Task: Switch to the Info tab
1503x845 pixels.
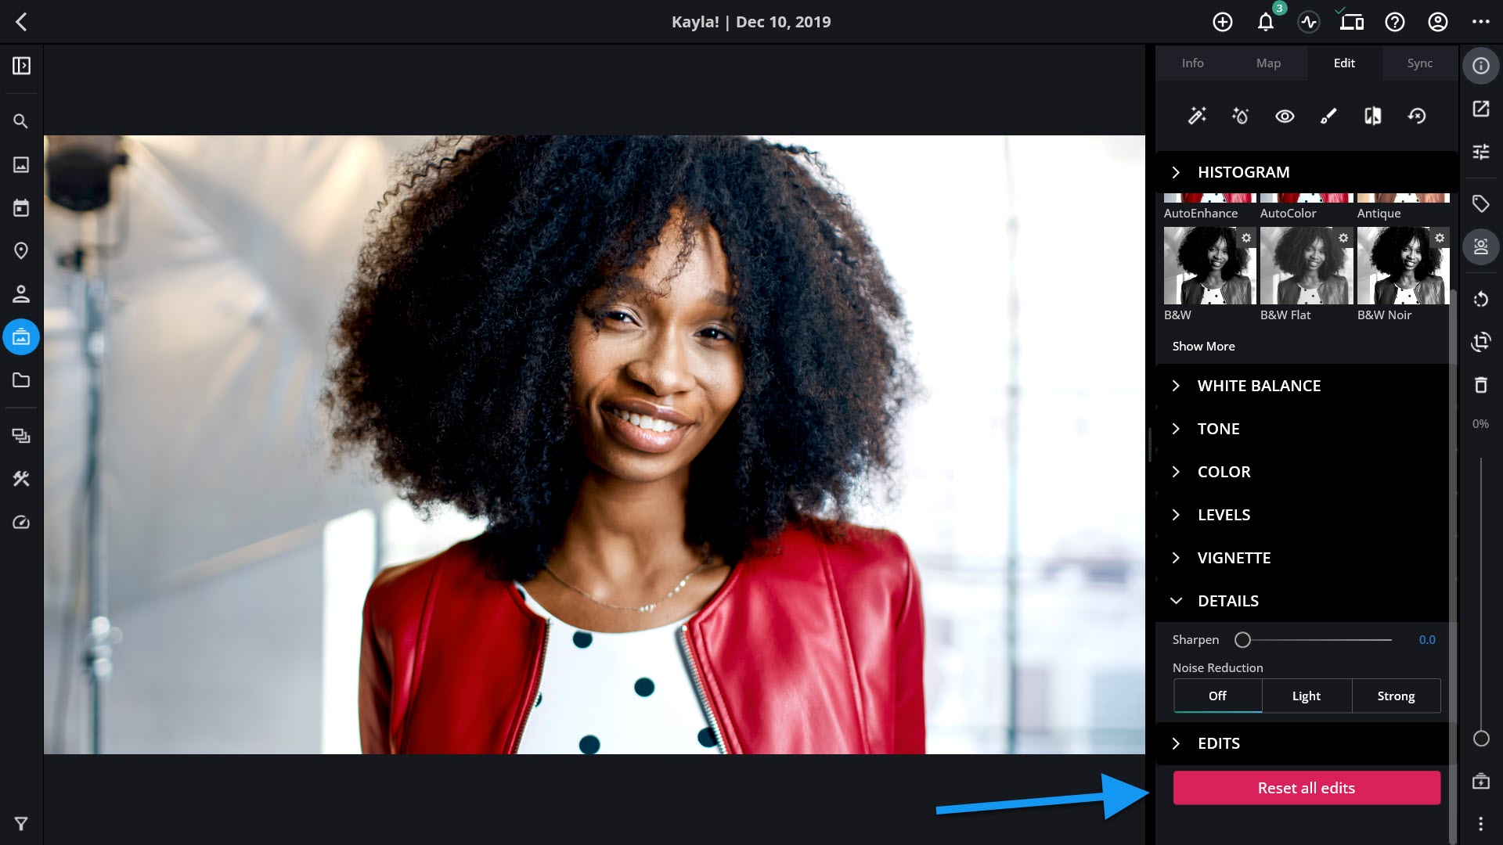Action: 1192,63
